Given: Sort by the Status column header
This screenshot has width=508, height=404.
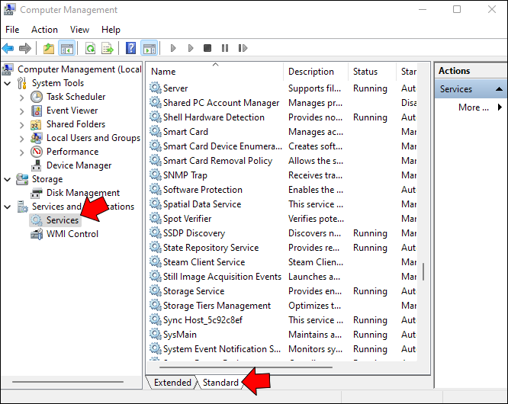Looking at the screenshot, I should click(x=372, y=72).
